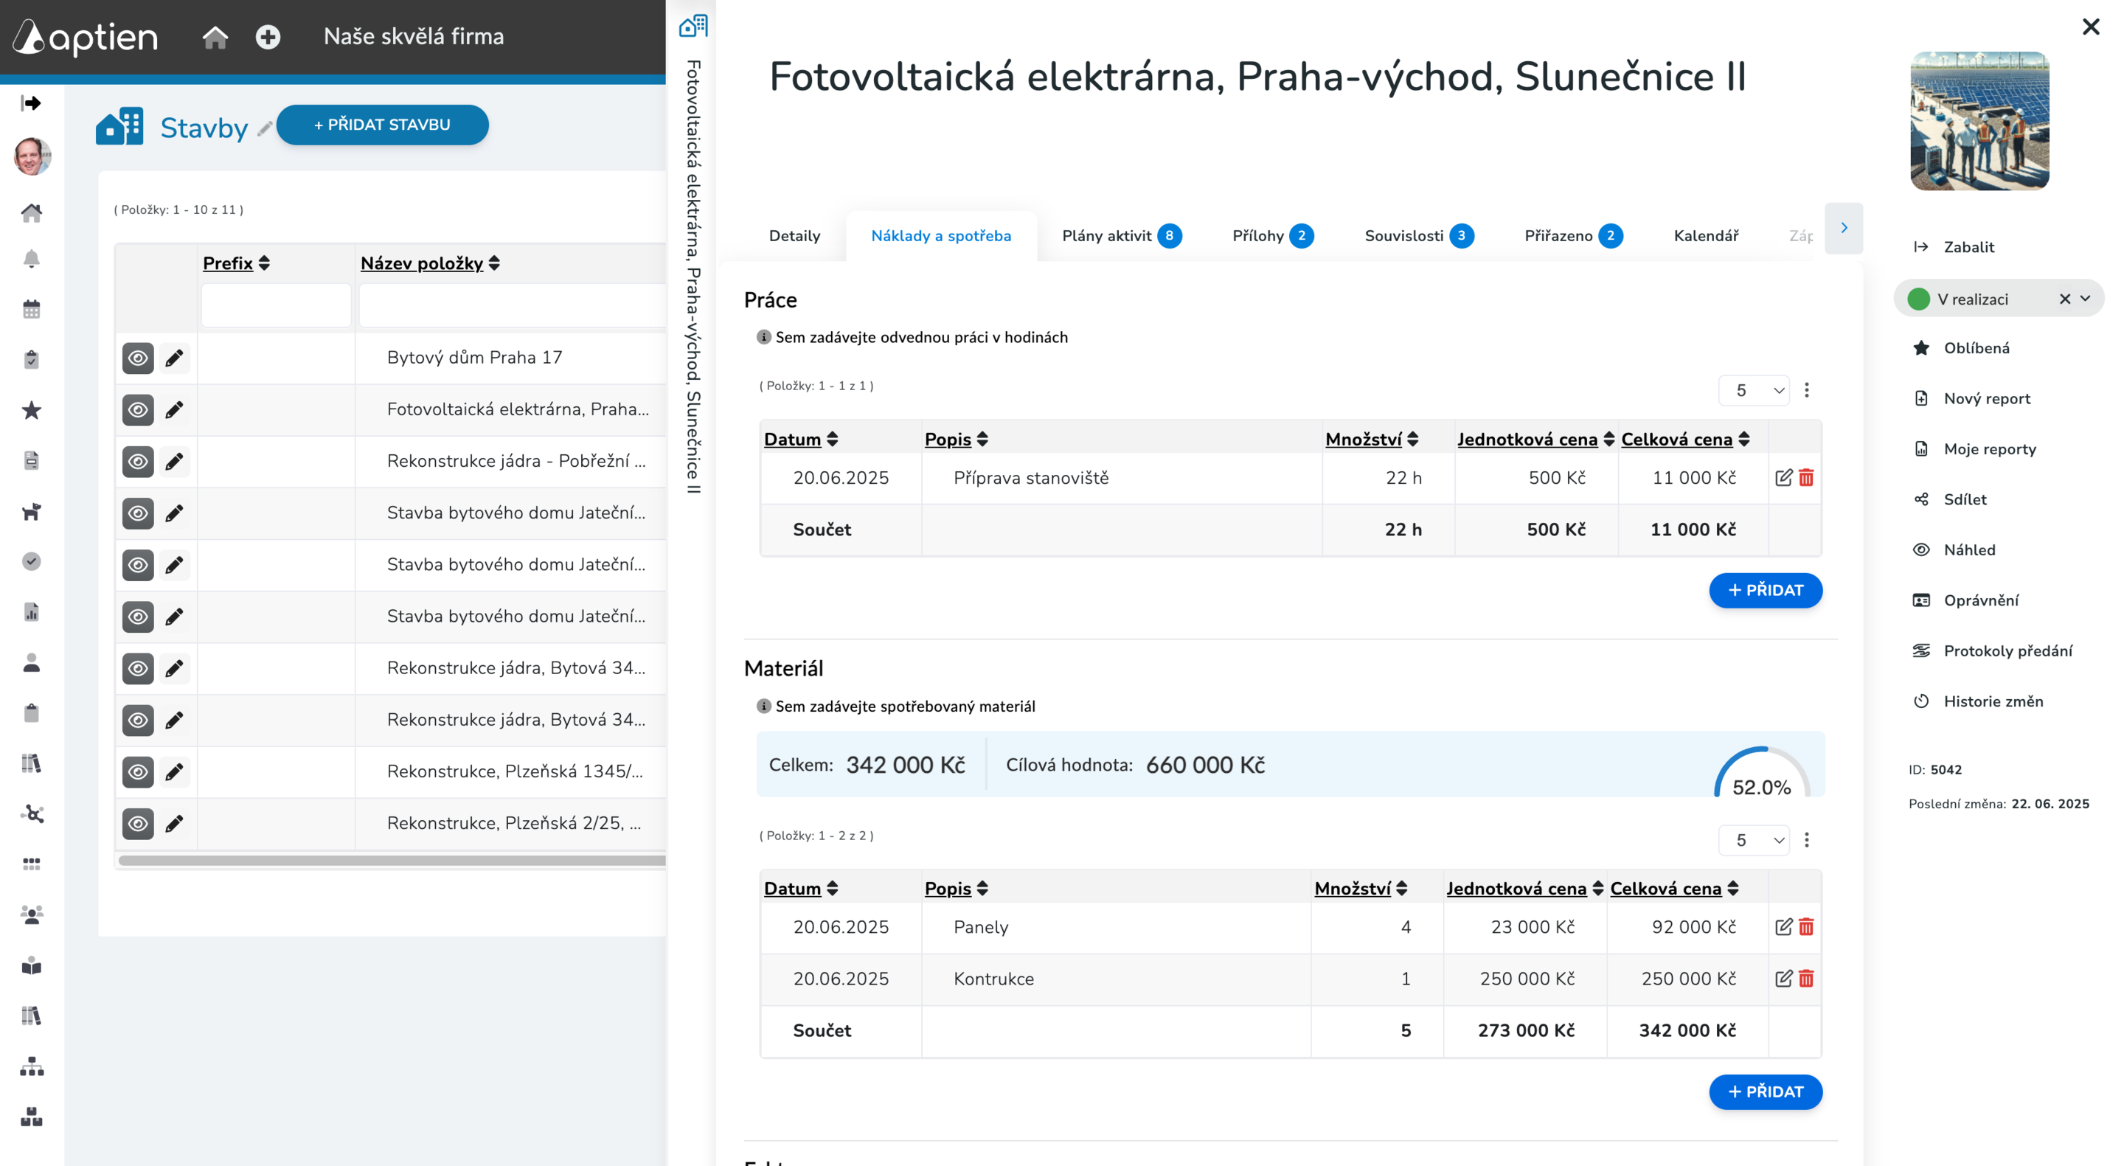Sort Stavby list by Prefix
The height and width of the screenshot is (1166, 2124).
coord(236,263)
